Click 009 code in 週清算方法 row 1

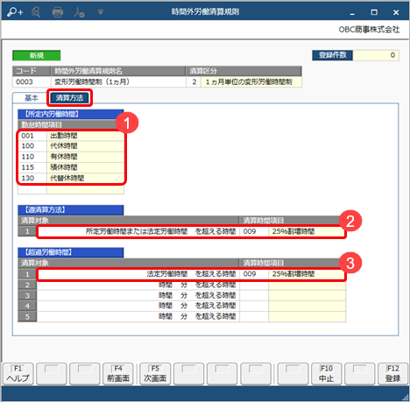[x=254, y=231]
